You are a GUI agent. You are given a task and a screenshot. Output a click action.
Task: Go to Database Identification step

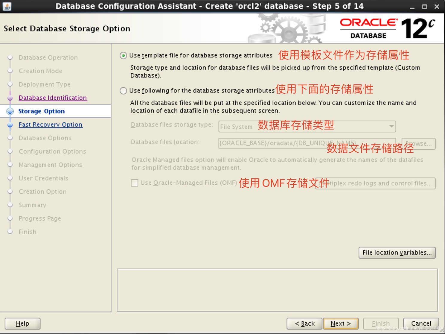pos(53,98)
